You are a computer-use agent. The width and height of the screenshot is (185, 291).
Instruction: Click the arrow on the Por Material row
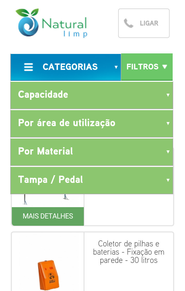[x=168, y=152]
